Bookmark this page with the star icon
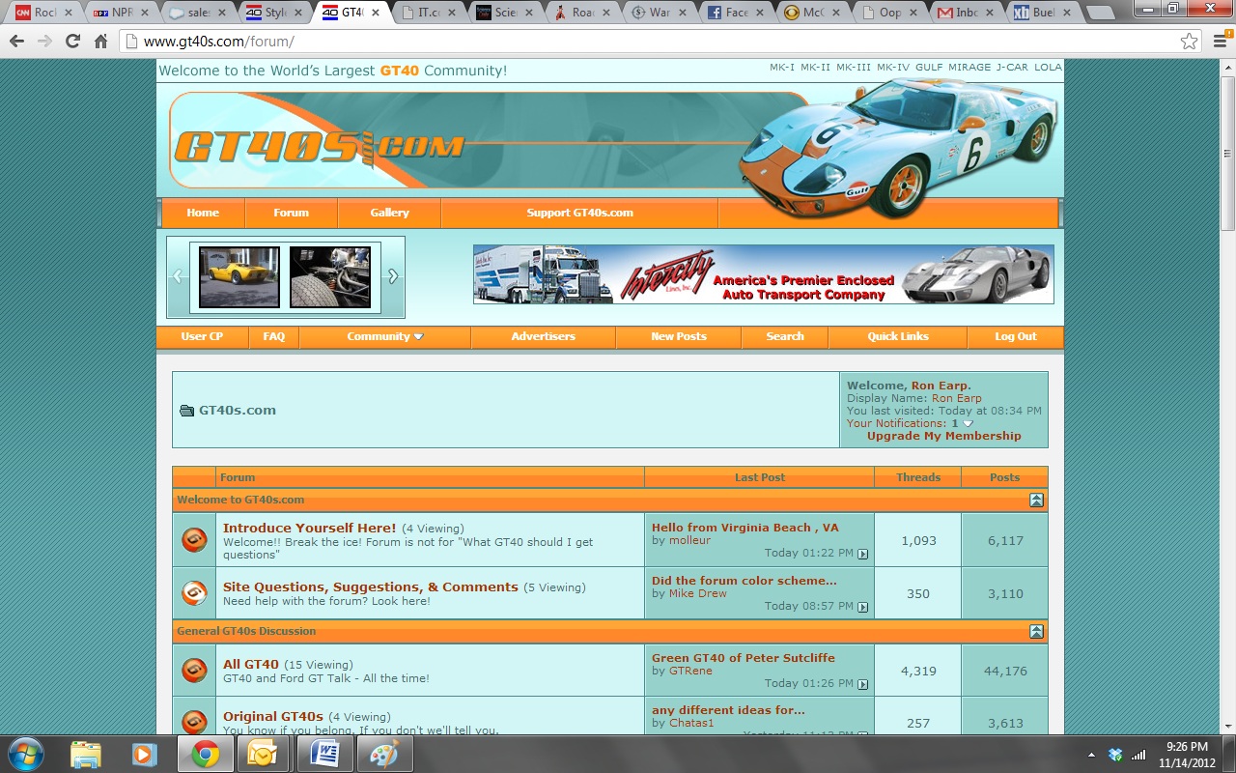The height and width of the screenshot is (773, 1236). tap(1189, 42)
